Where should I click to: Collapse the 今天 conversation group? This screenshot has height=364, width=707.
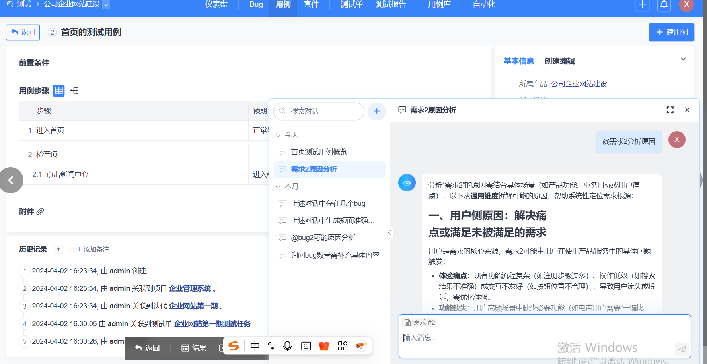(278, 135)
